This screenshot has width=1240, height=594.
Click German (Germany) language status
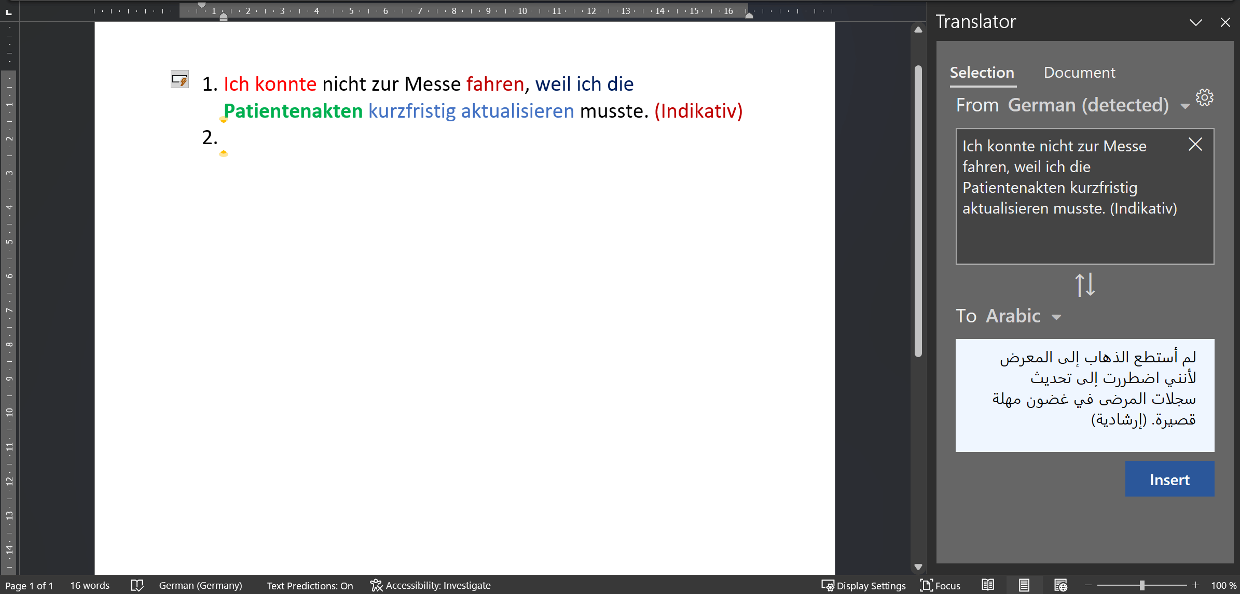pyautogui.click(x=200, y=585)
